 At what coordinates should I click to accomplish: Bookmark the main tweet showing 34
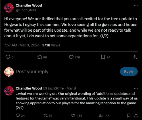(x=103, y=57)
